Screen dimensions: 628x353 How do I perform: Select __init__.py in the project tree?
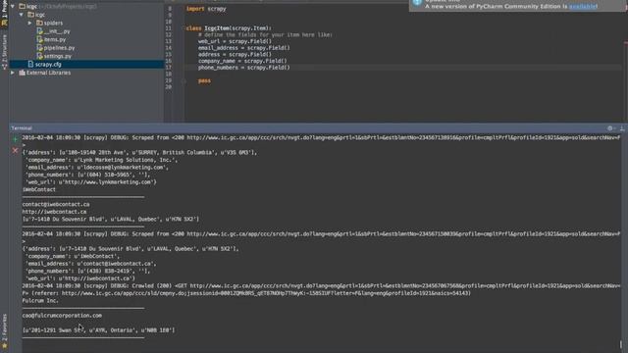57,30
